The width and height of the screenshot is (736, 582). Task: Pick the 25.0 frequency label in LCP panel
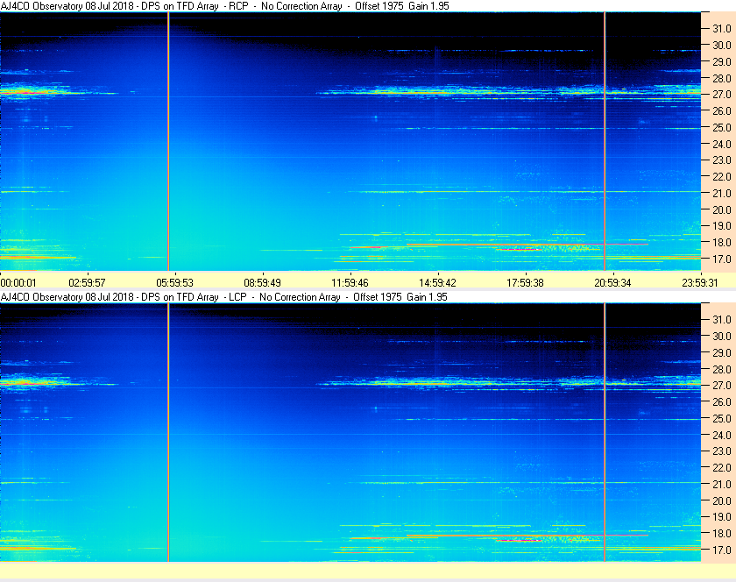click(722, 418)
